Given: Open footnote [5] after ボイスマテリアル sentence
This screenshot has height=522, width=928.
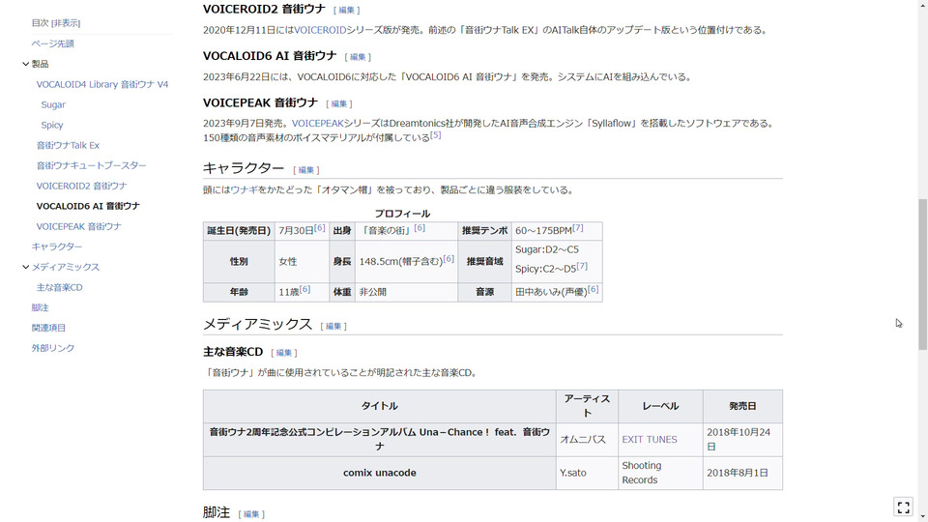Looking at the screenshot, I should (x=436, y=135).
